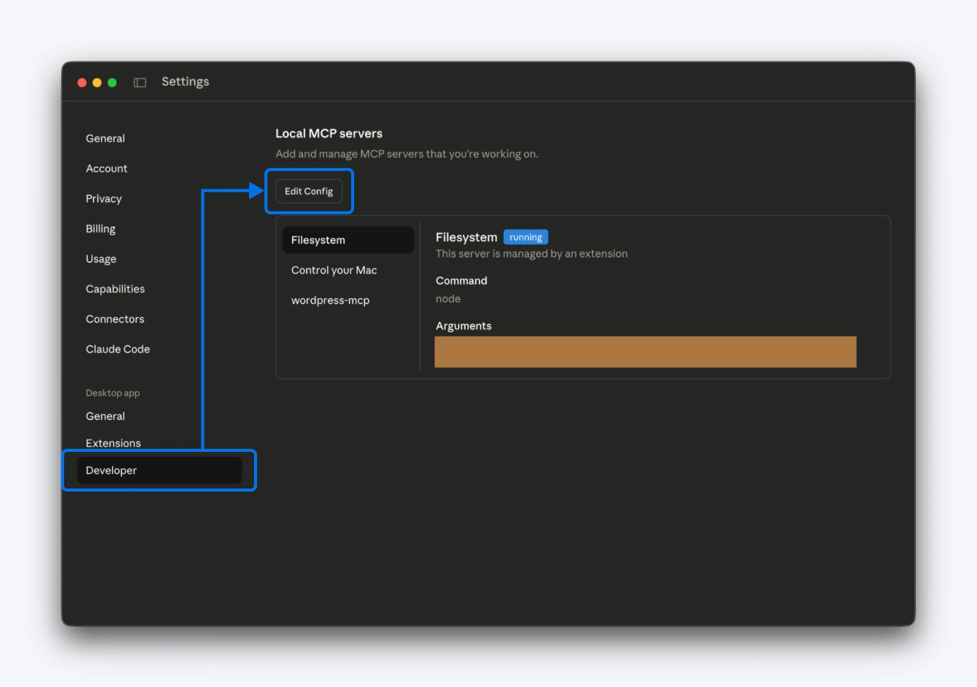Open General account settings
Screen dimensions: 977x687
[105, 138]
